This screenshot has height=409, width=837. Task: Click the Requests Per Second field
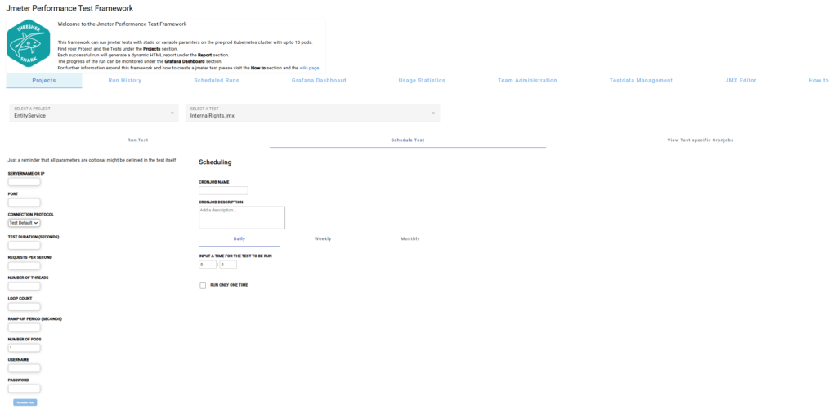24,265
